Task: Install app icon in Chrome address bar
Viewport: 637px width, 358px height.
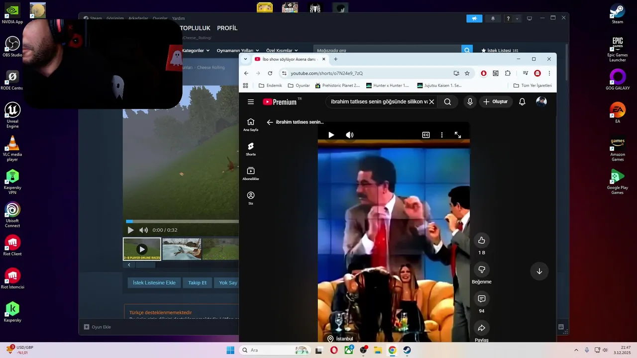Action: click(x=456, y=73)
